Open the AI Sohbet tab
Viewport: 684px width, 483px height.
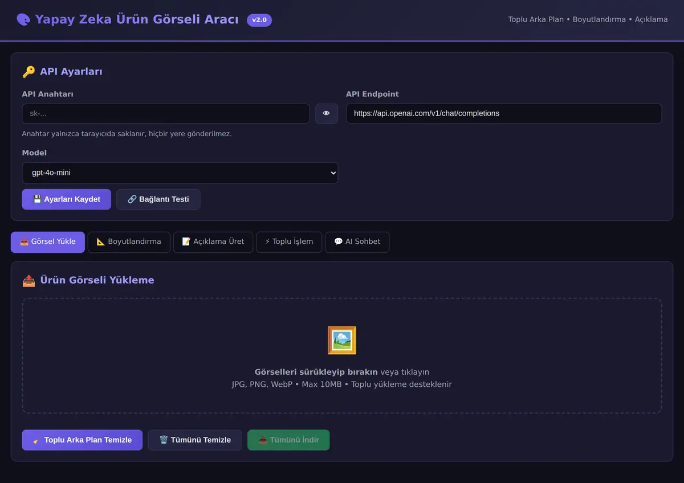click(357, 241)
